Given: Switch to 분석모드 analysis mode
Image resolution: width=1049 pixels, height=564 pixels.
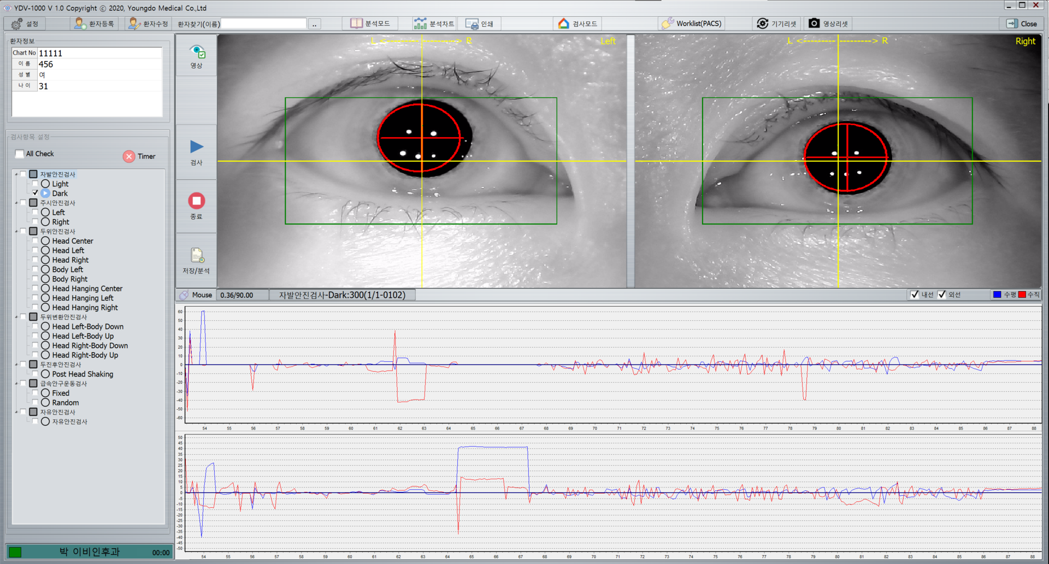Looking at the screenshot, I should point(370,23).
